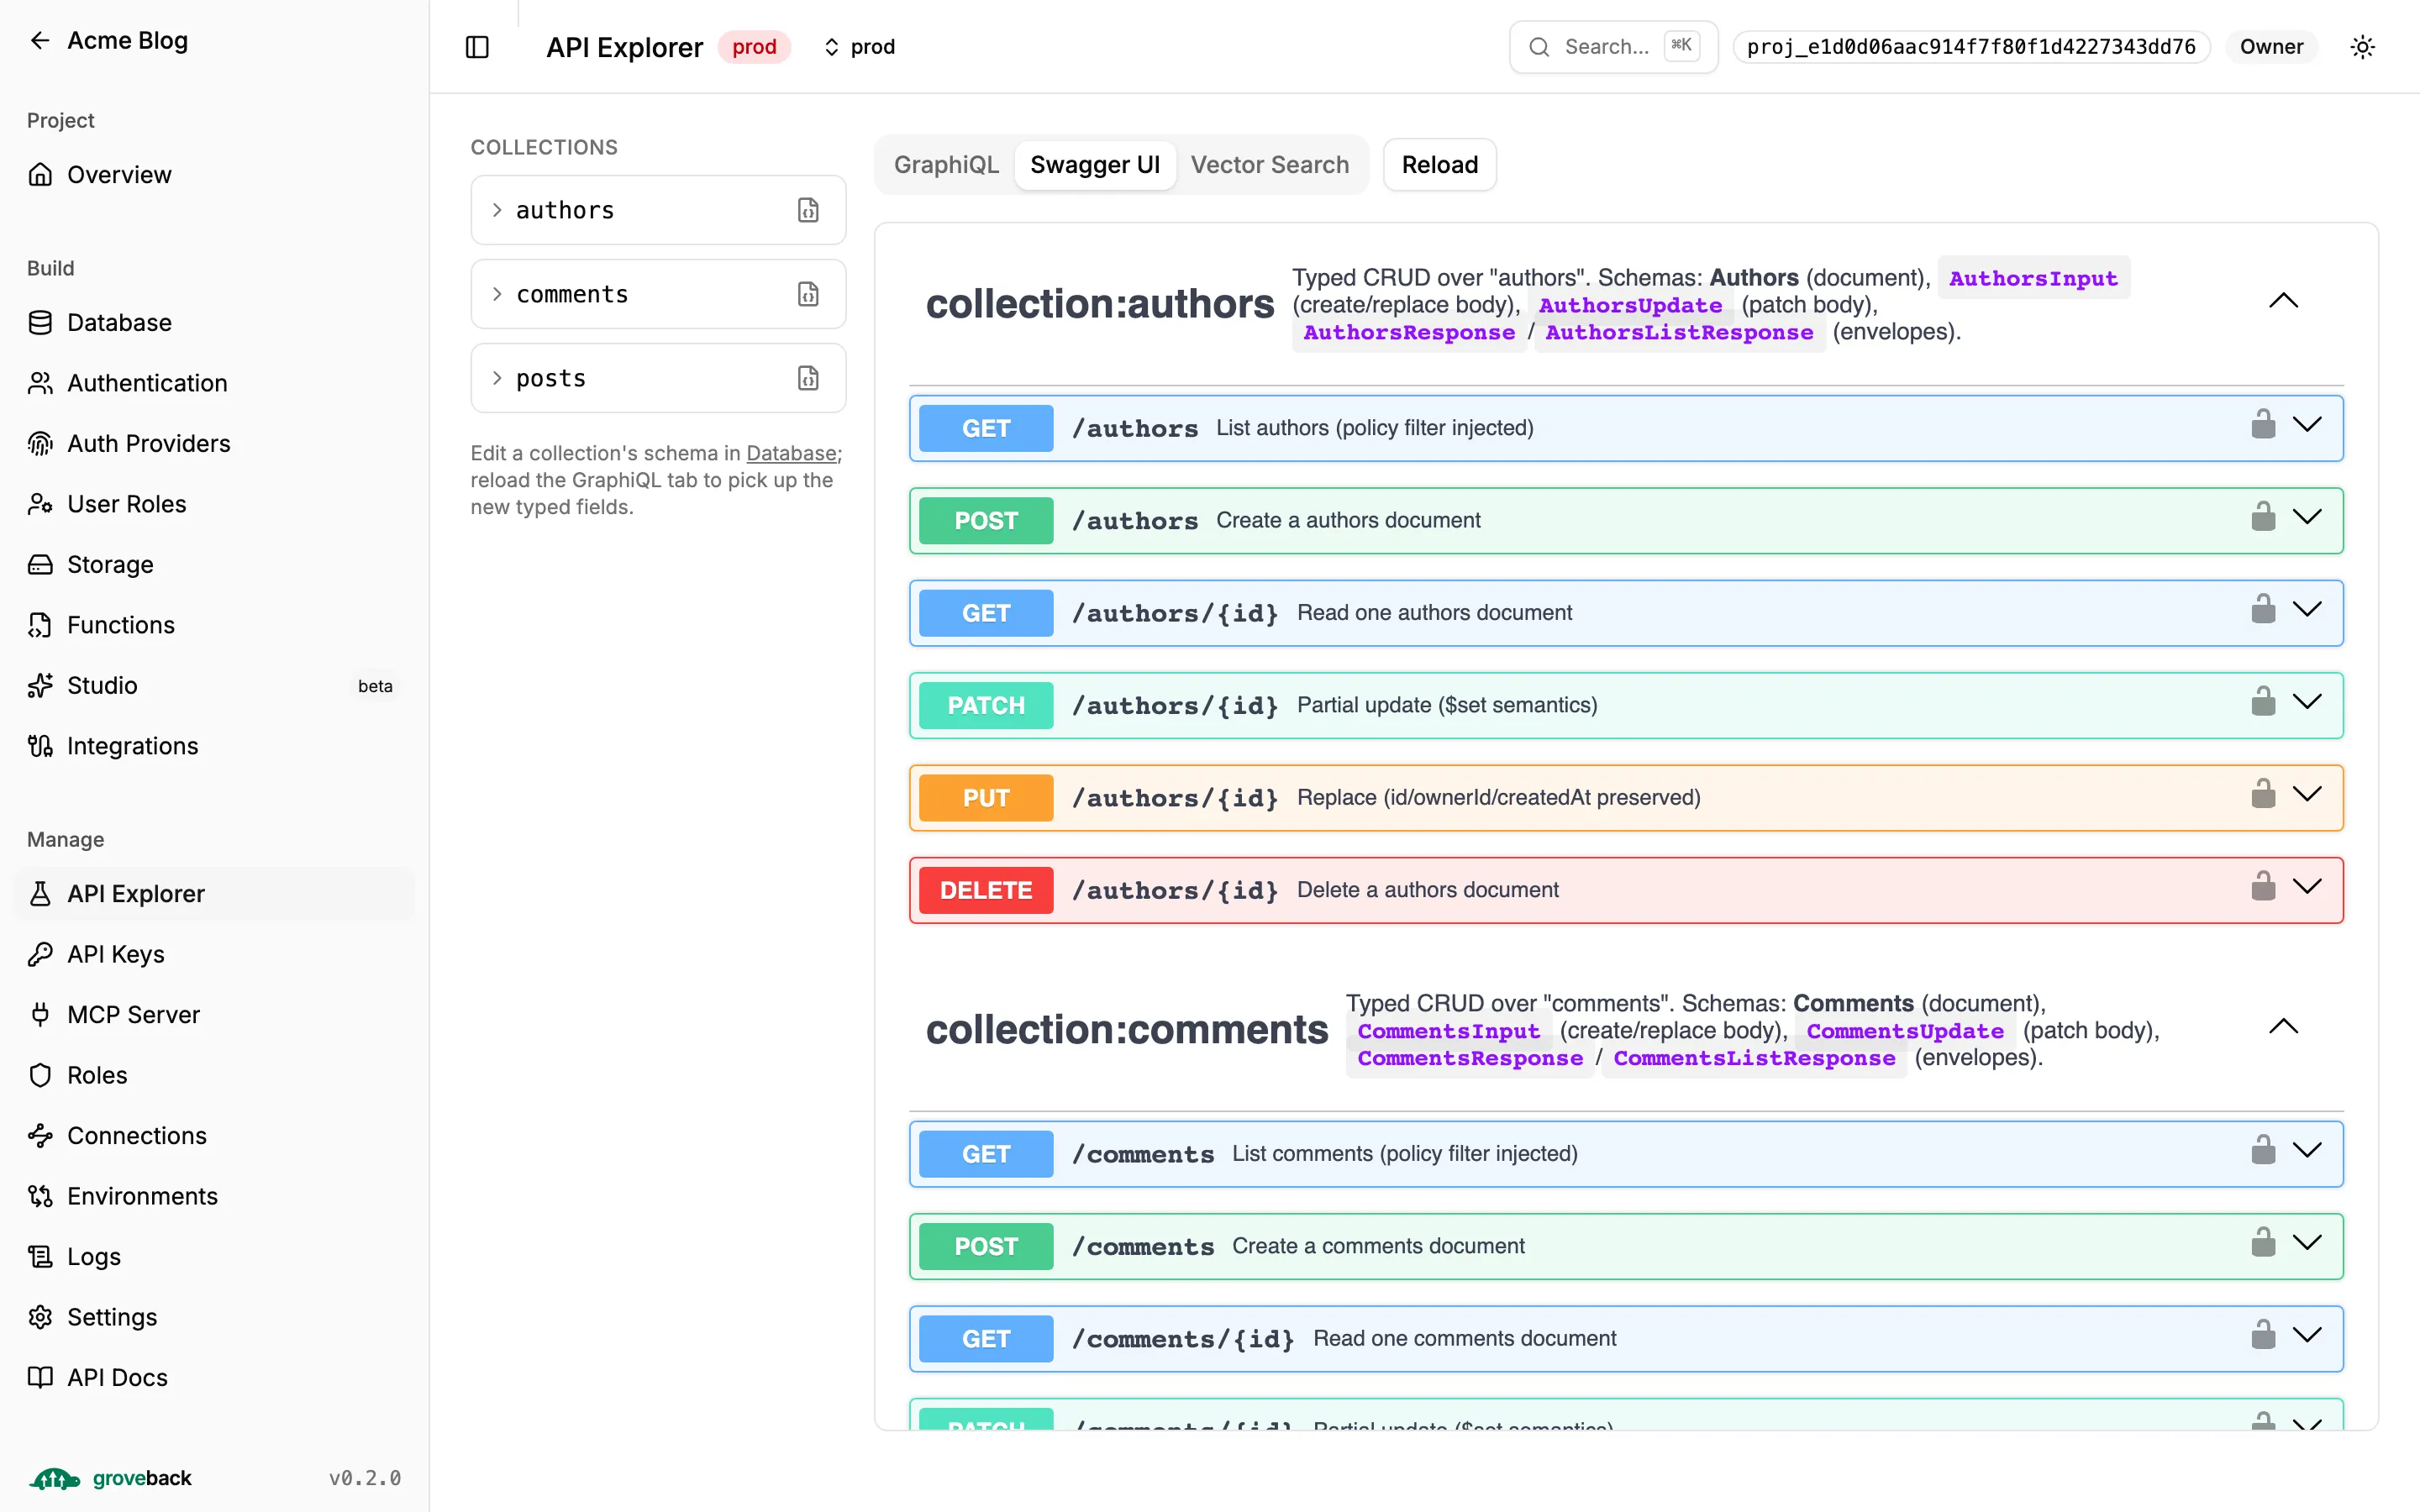Open Settings page
Viewport: 2420px width, 1512px height.
[x=214, y=1317]
